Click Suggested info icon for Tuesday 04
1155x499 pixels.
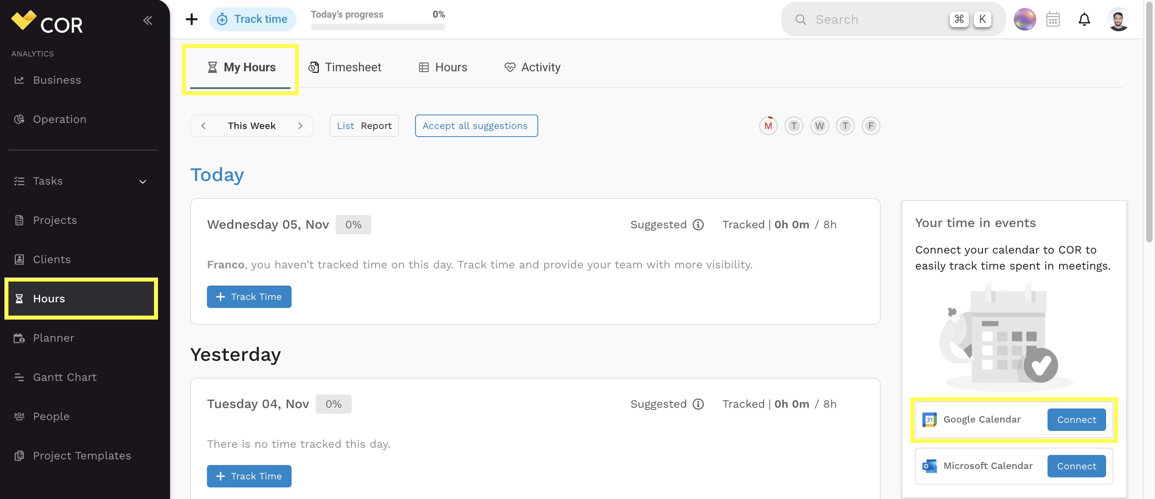pos(698,404)
